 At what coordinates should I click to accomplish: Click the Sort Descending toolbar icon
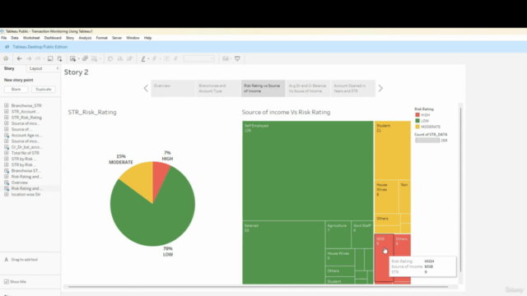129,58
